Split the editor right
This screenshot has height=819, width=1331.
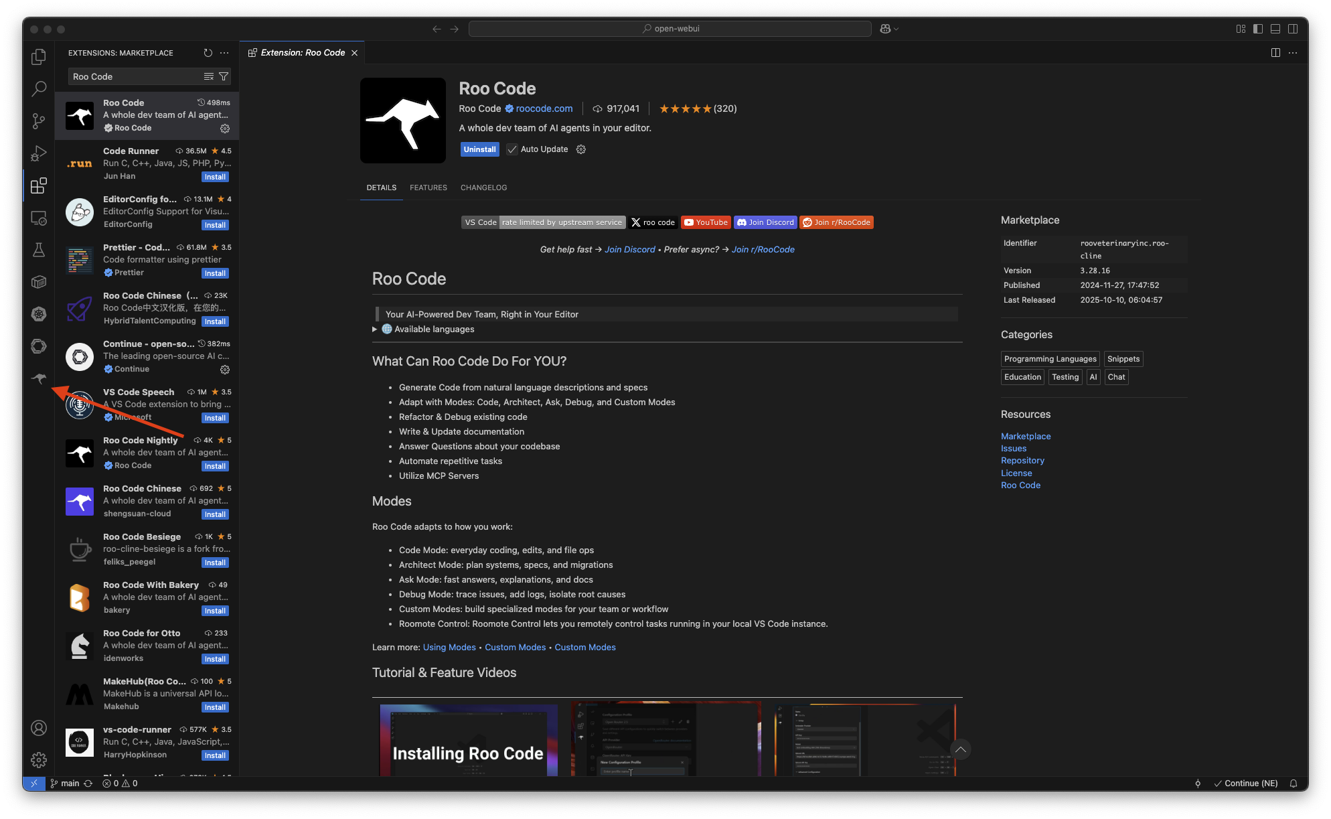tap(1275, 53)
